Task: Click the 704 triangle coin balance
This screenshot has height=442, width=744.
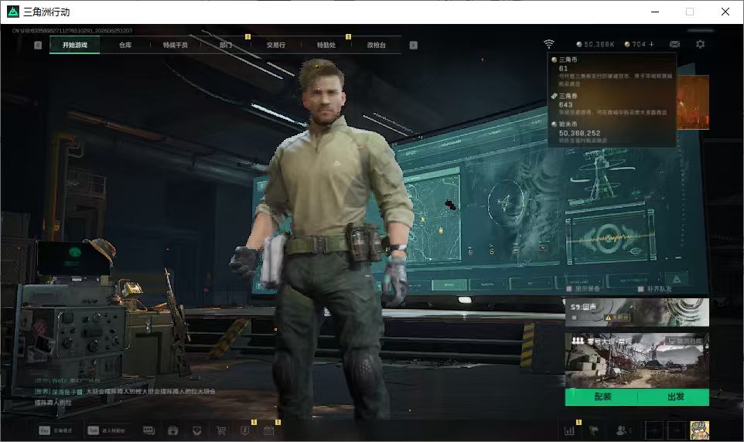Action: tap(635, 44)
